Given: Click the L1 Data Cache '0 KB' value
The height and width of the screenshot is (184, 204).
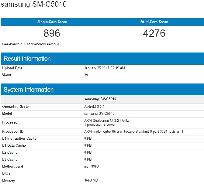Looking at the screenshot, I should click(88, 146).
